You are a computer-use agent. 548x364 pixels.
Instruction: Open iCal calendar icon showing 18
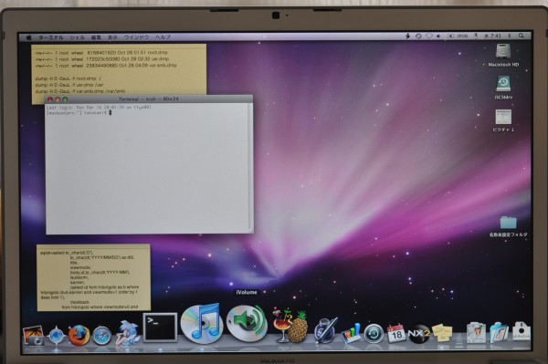click(x=396, y=334)
